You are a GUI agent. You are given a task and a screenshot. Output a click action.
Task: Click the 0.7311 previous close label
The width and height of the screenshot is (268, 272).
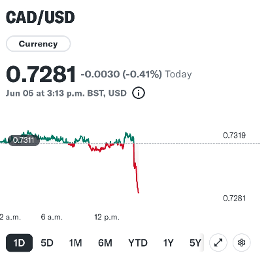click(24, 140)
